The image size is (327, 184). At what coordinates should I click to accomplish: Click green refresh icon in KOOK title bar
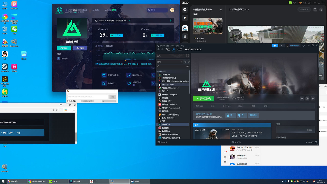(290, 3)
